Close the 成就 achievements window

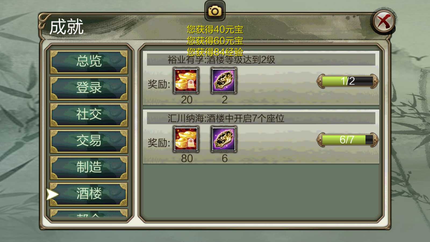(x=384, y=22)
